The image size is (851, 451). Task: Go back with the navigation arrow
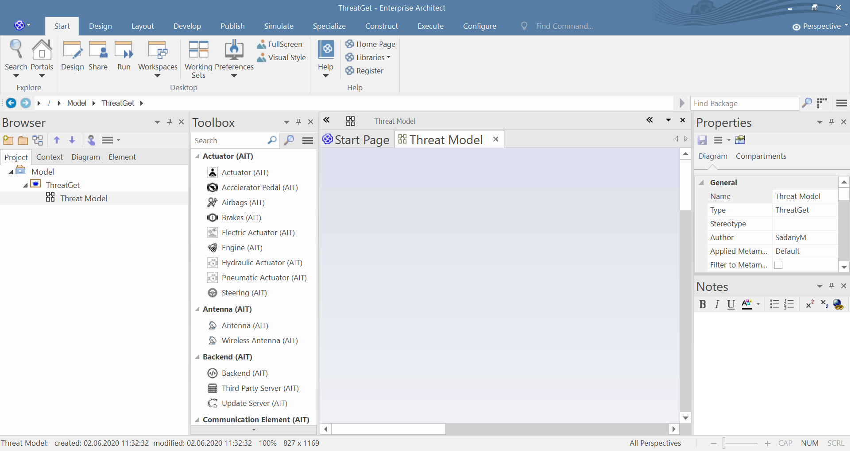point(11,103)
